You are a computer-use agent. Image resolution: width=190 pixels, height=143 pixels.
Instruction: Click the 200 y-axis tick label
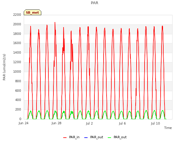coord(18,110)
